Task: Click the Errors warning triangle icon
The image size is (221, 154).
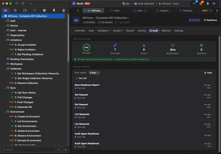Action: (x=144, y=45)
